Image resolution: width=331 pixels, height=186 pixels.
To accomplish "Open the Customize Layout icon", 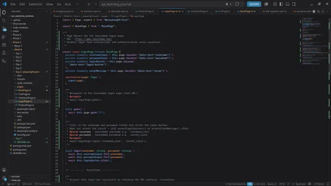I will tap(275, 4).
